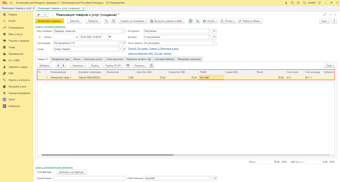Move table row down with blue arrow

point(63,65)
